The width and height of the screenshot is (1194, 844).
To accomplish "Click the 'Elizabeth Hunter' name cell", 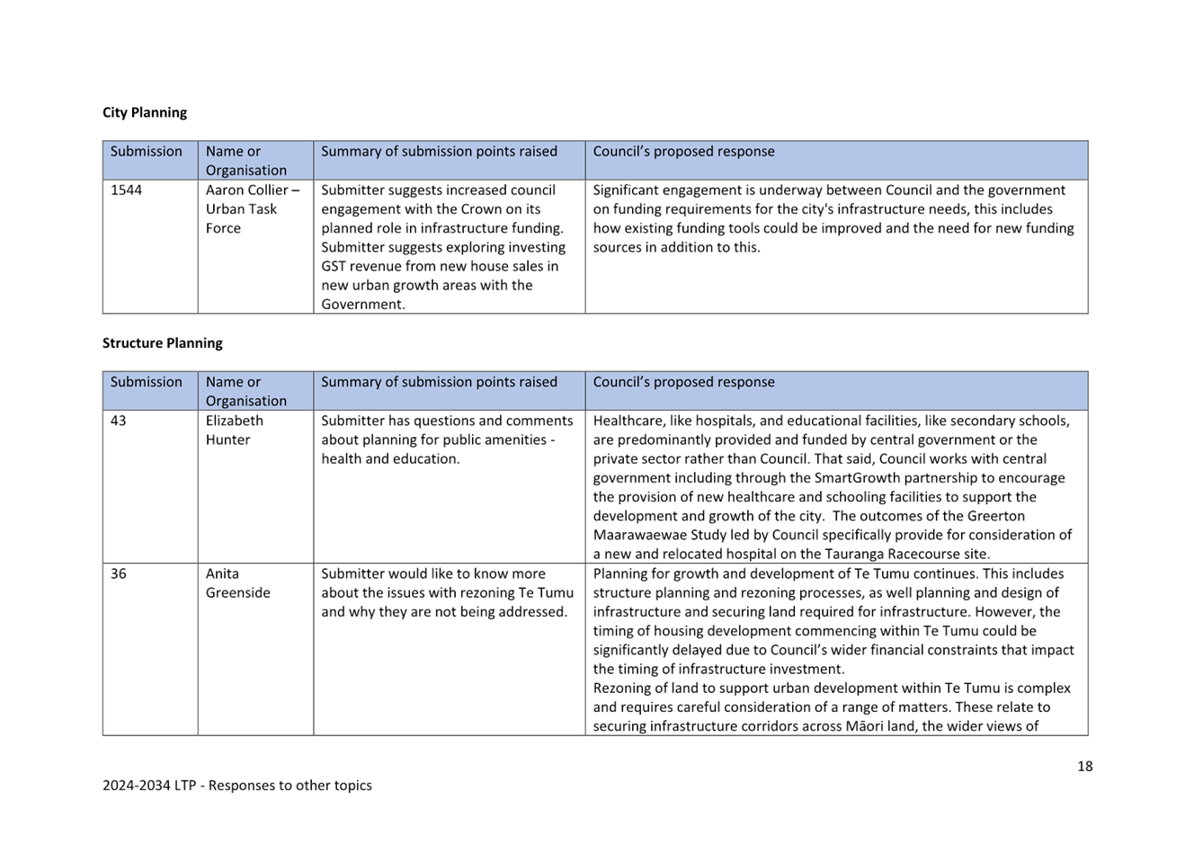I will coord(255,487).
